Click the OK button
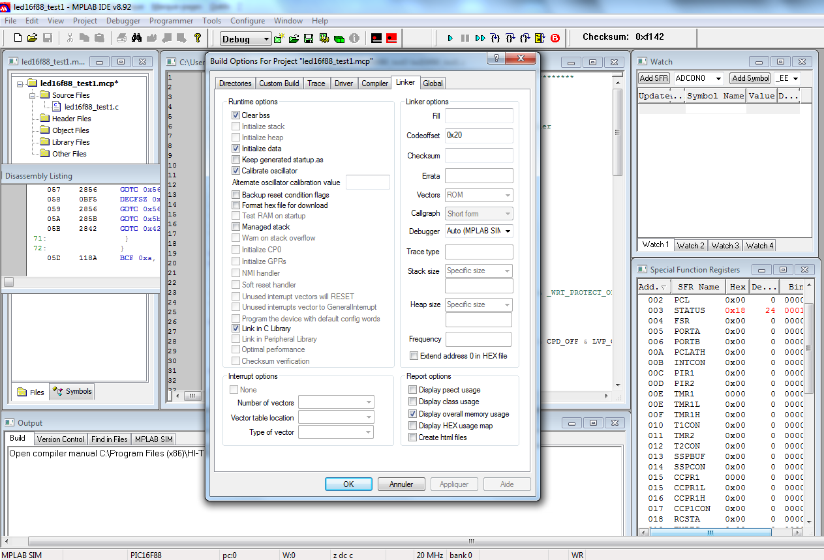This screenshot has height=560, width=824. point(348,484)
